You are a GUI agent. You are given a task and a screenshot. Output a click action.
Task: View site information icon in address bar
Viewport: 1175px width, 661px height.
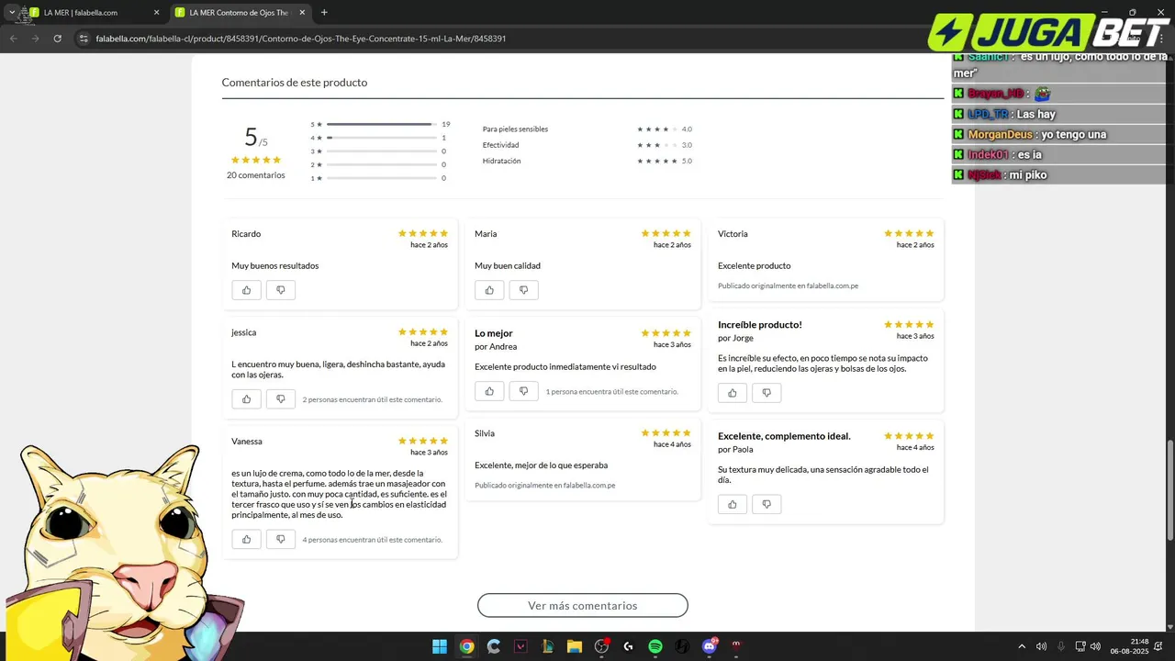point(84,39)
